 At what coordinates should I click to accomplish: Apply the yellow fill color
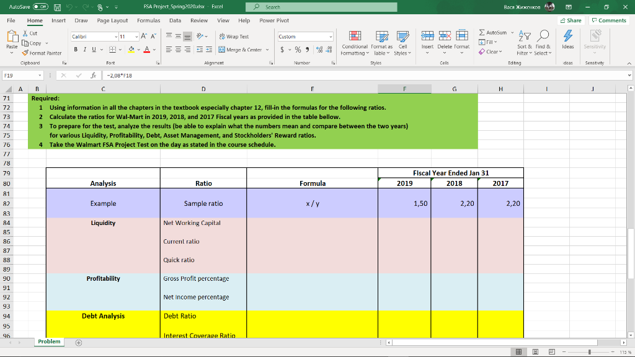(x=131, y=50)
